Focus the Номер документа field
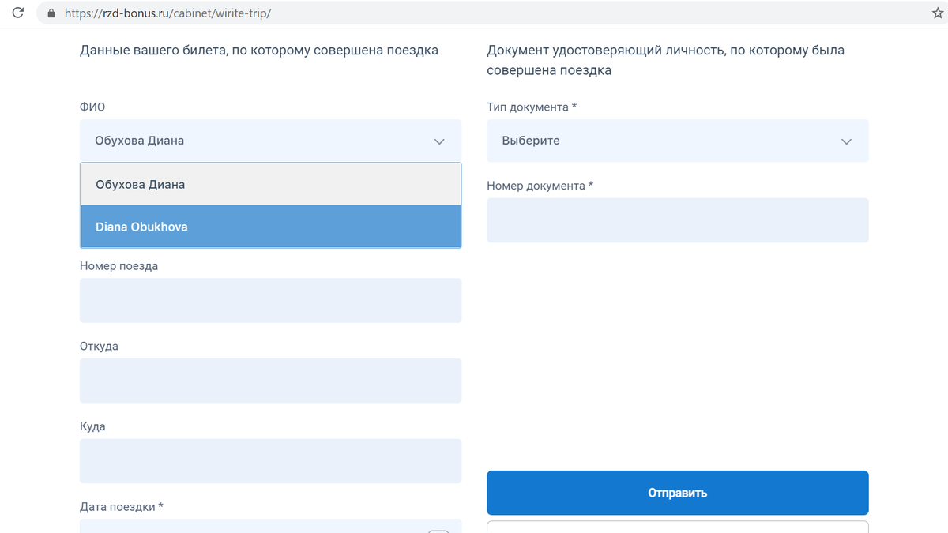 click(677, 220)
